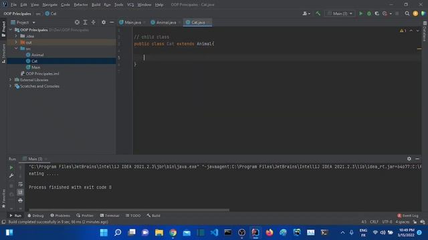Viewport: 428px width, 240px height.
Task: Run with coverage from the toolbar
Action: click(x=377, y=13)
